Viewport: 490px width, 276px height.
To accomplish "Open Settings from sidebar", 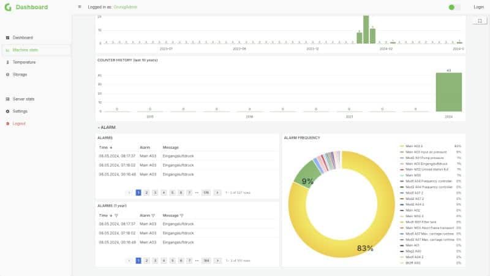I will click(20, 111).
